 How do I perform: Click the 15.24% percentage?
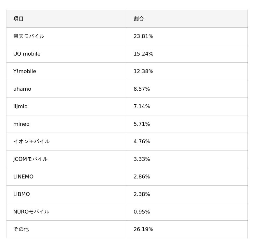[x=143, y=54]
